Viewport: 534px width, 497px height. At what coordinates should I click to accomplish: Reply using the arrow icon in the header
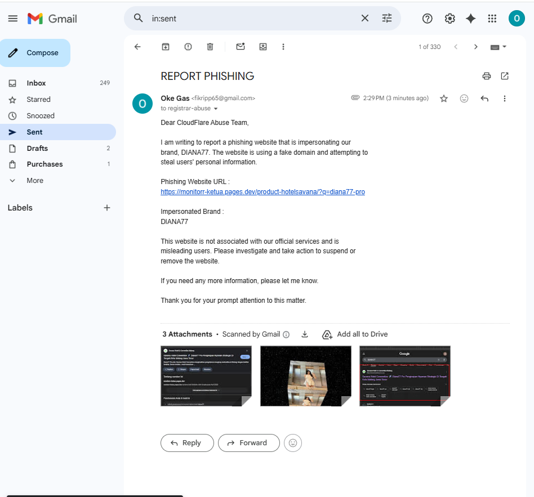pyautogui.click(x=484, y=98)
